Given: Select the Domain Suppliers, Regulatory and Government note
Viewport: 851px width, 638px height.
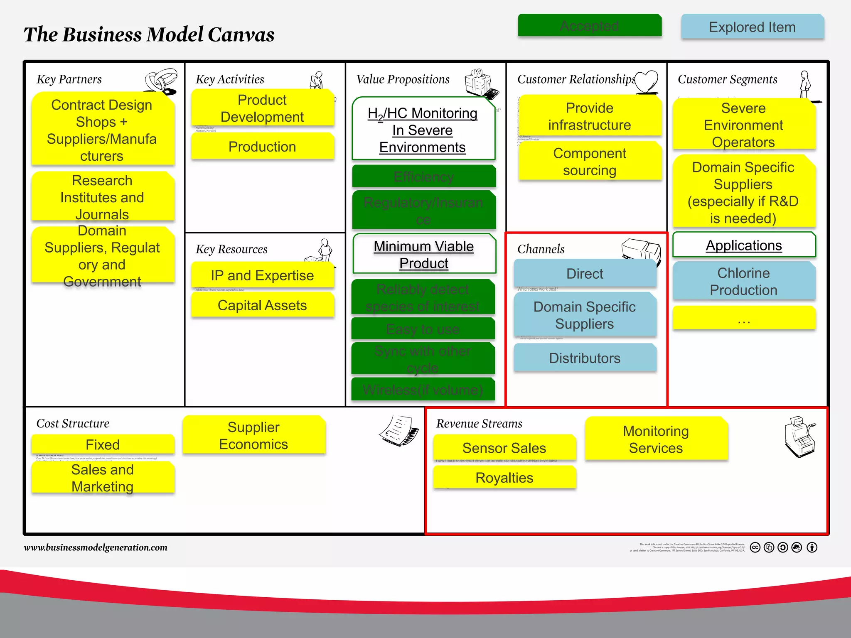Looking at the screenshot, I should point(102,255).
